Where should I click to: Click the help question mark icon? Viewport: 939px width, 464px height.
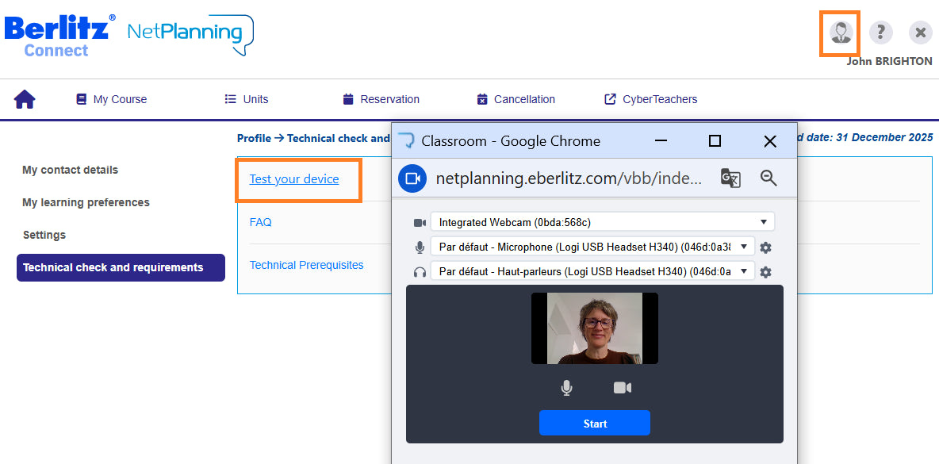880,33
